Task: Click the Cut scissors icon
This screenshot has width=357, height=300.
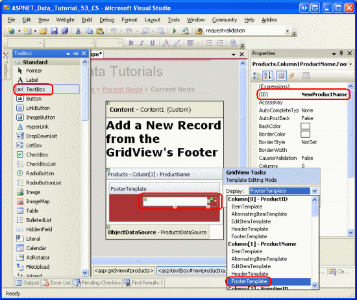Action: pos(78,31)
